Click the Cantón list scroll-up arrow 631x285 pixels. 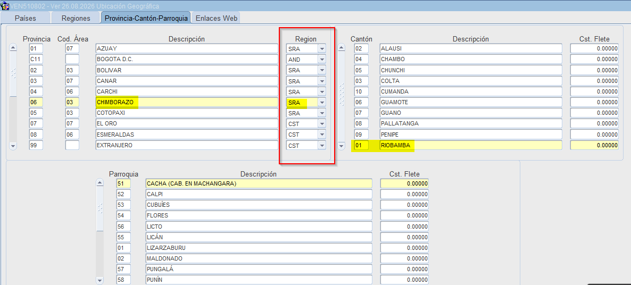[x=341, y=48]
